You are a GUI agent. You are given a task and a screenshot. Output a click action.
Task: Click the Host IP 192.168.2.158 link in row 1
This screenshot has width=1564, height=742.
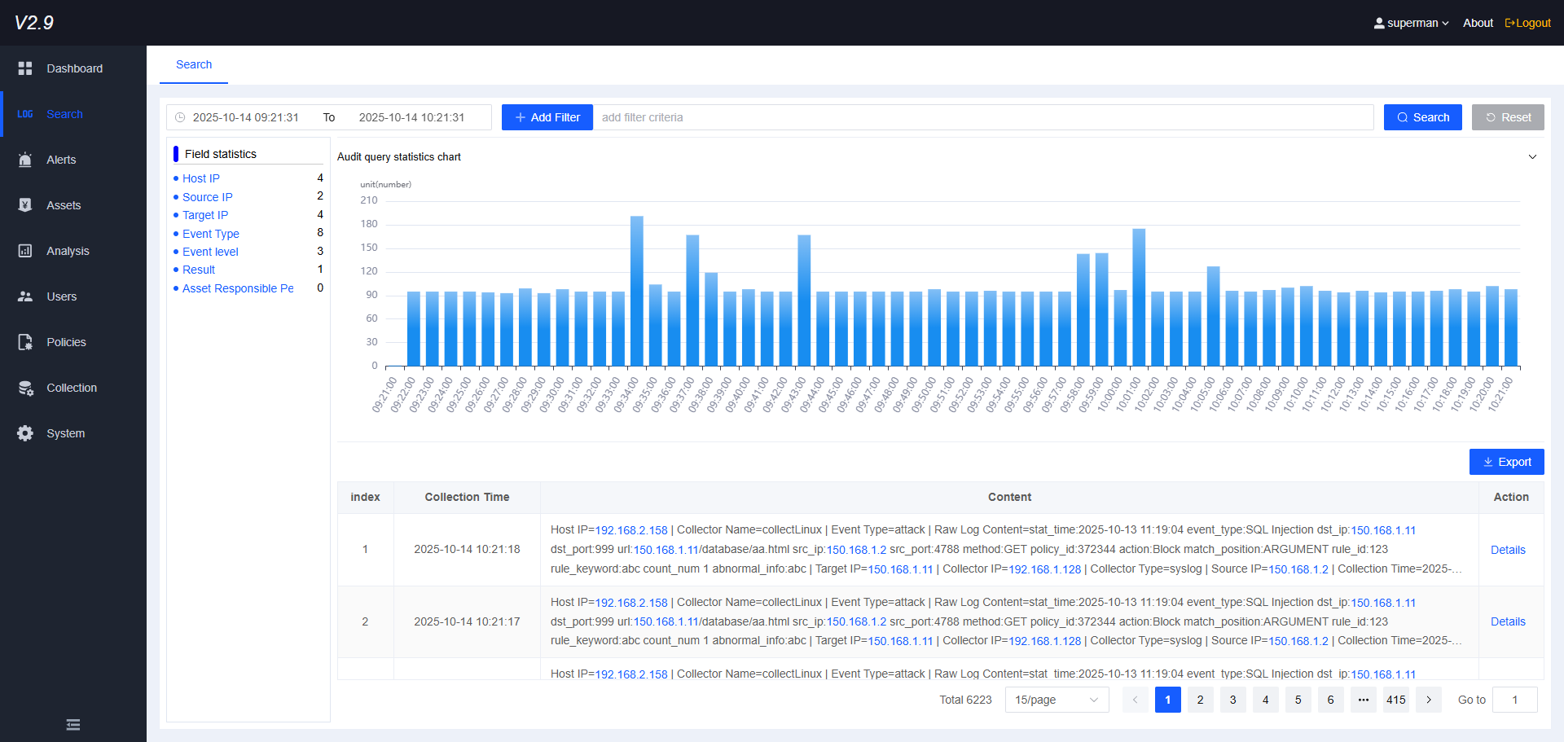[631, 530]
